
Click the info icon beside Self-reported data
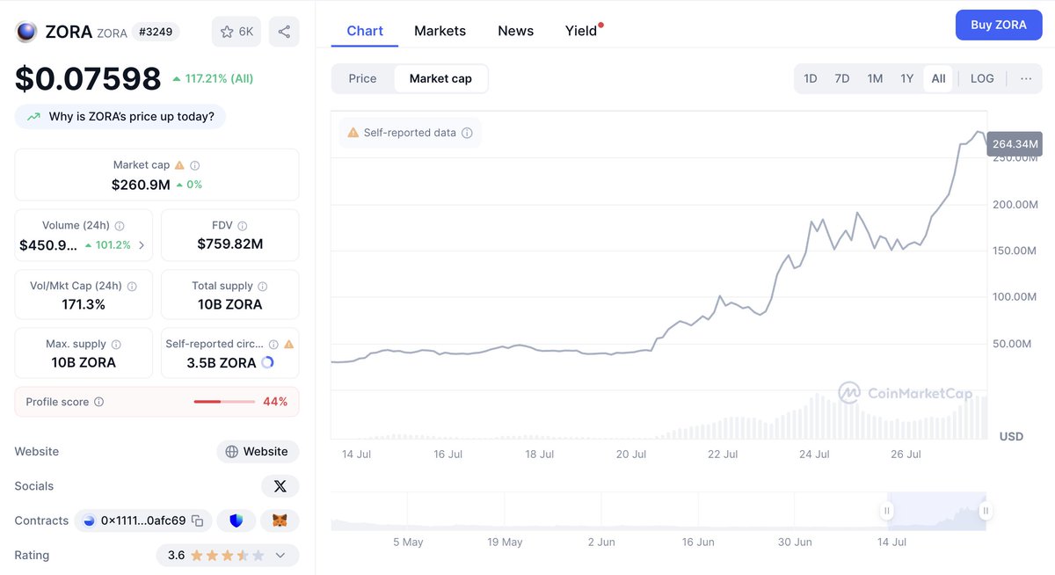[467, 133]
